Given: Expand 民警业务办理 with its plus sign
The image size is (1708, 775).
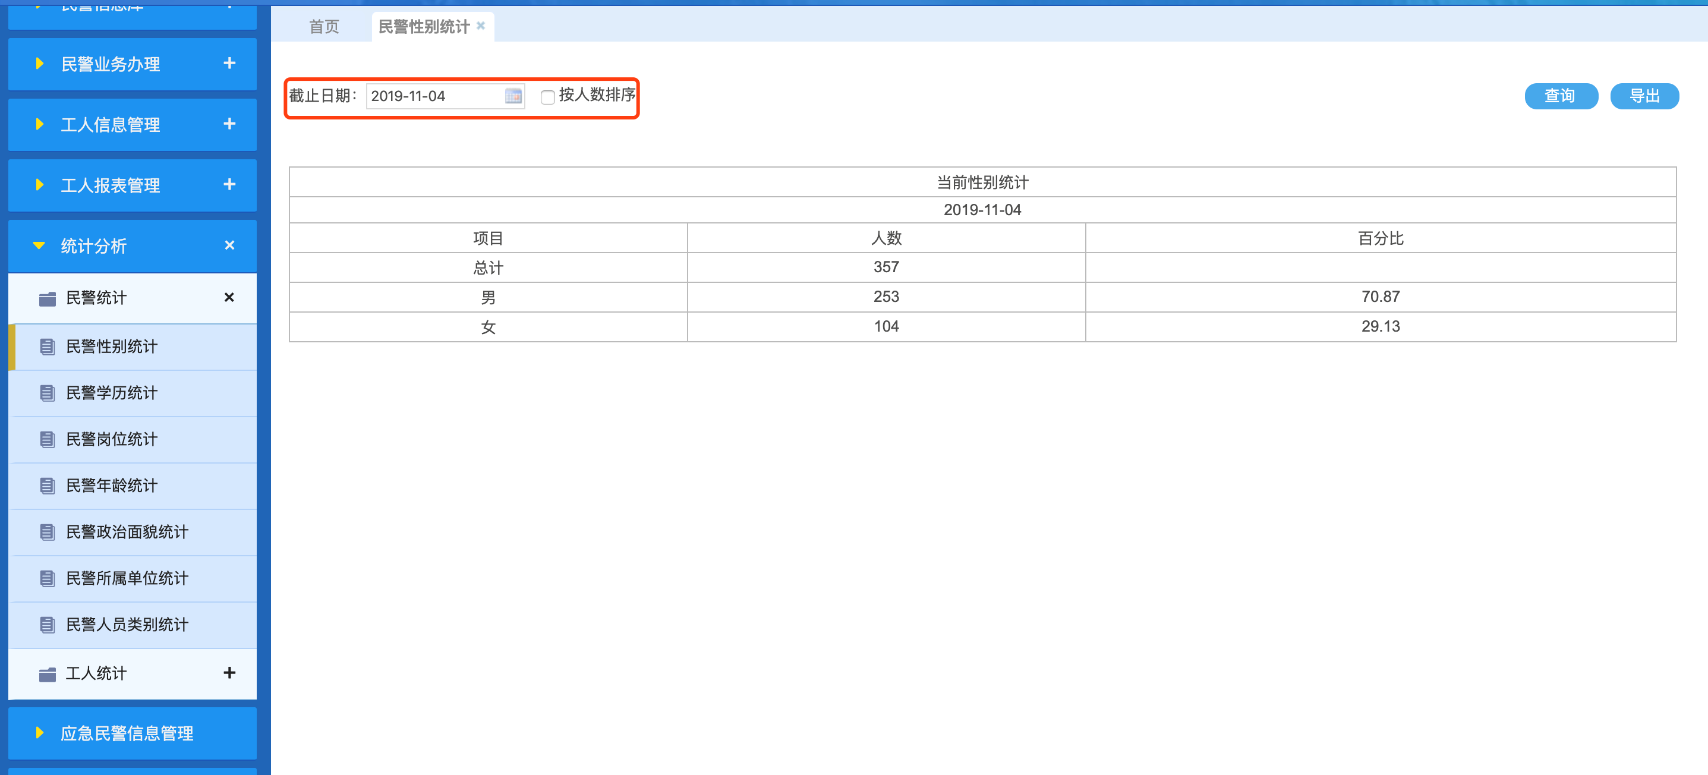Looking at the screenshot, I should 229,63.
